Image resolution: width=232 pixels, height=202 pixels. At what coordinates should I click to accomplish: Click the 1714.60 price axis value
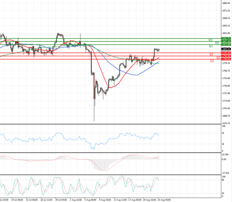[226, 101]
